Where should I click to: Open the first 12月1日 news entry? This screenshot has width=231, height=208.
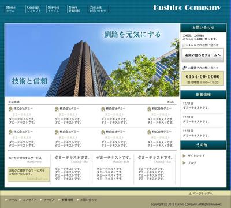coord(196,106)
